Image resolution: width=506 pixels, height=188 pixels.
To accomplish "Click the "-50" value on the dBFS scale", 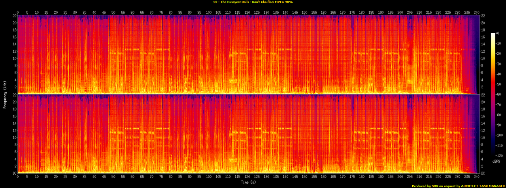I will point(498,85).
